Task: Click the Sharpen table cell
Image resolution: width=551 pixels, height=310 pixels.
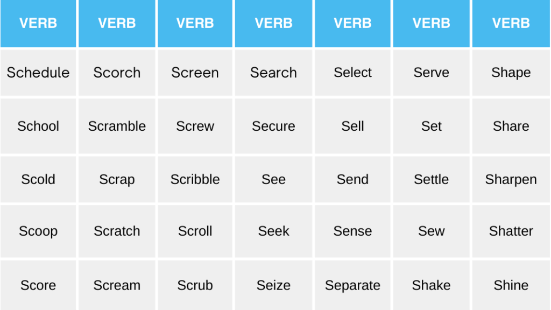Action: click(511, 180)
